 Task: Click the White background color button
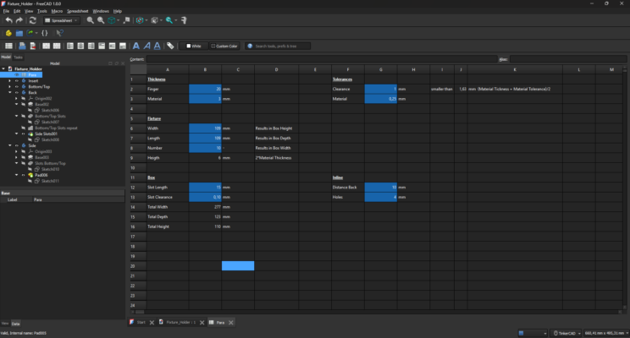pos(194,46)
